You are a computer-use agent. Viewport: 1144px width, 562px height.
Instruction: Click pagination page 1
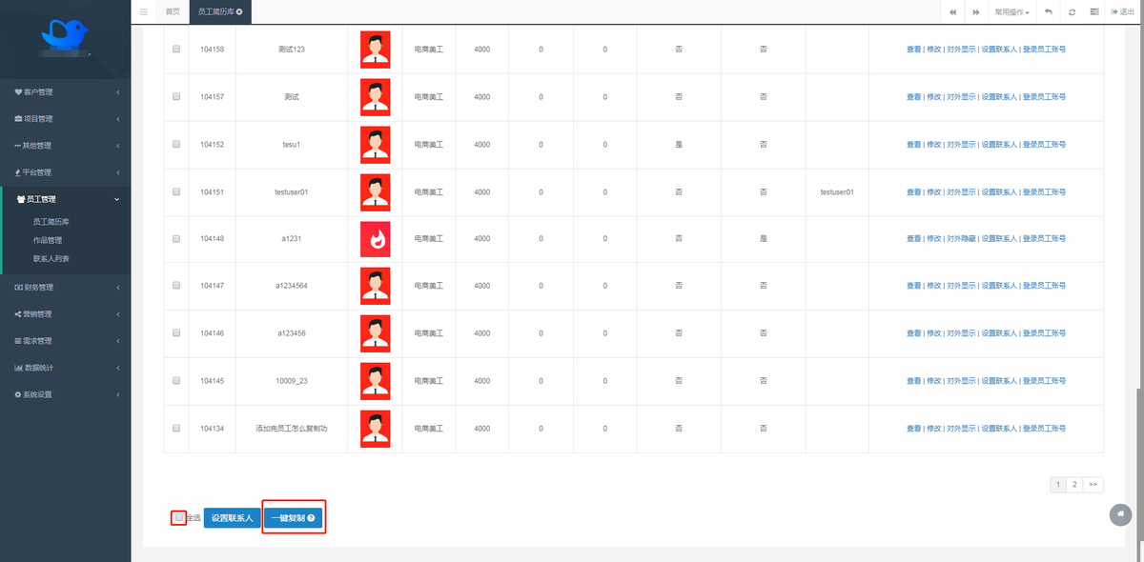[x=1057, y=484]
